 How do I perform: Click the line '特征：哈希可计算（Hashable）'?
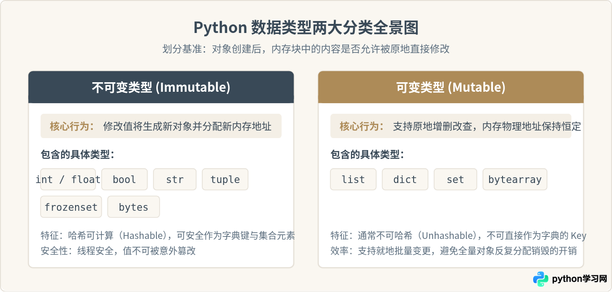[168, 235]
